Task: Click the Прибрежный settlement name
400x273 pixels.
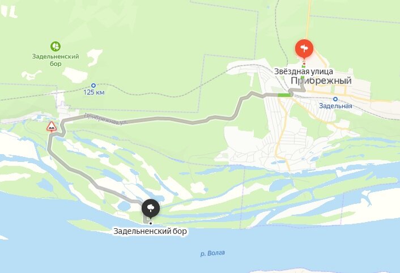Action: [x=321, y=80]
